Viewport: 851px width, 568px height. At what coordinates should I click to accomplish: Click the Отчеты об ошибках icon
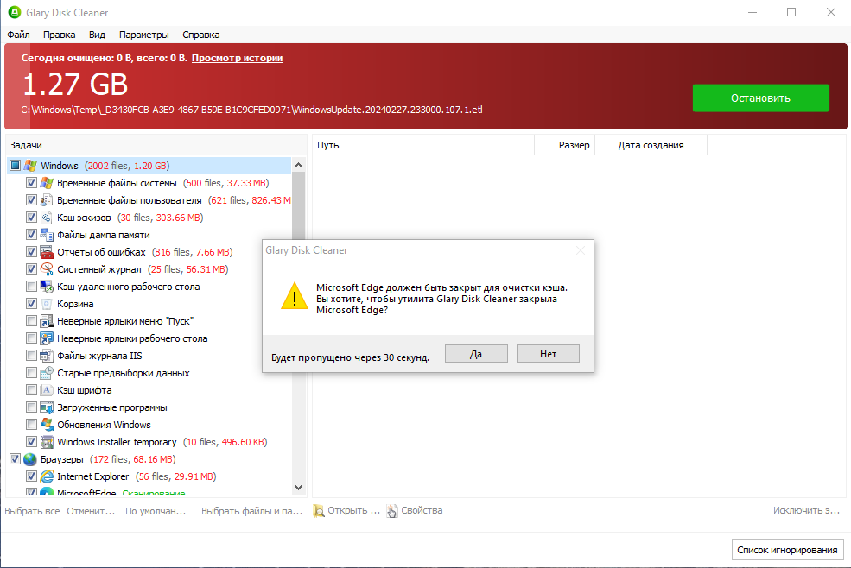point(46,251)
